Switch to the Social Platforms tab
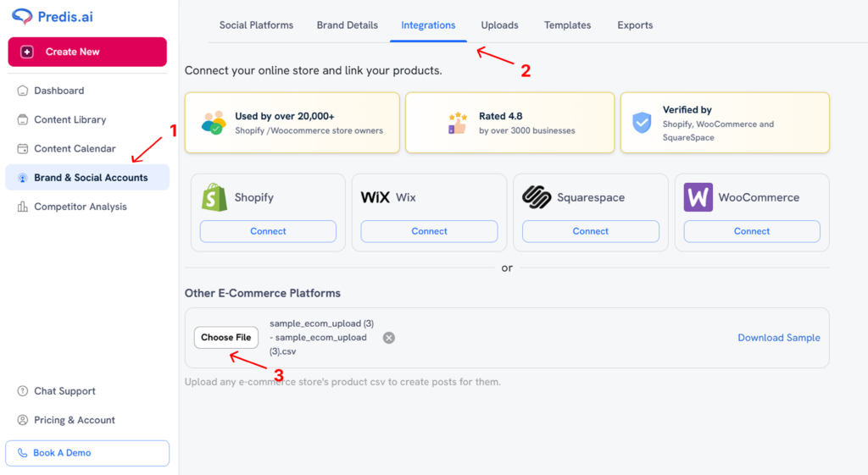Screen dimensions: 868x475 (256, 25)
